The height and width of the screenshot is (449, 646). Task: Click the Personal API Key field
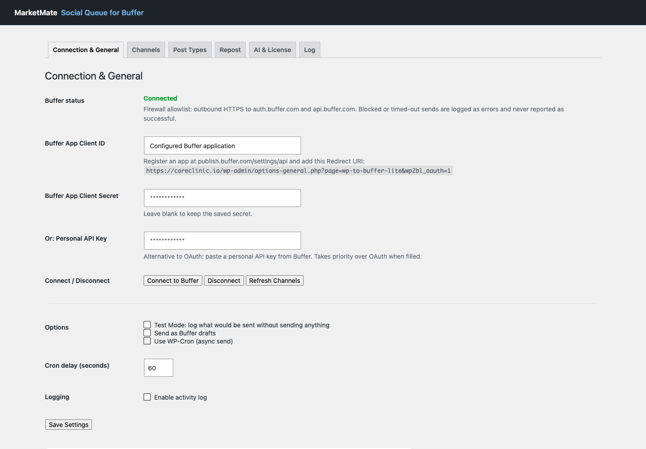coord(222,241)
